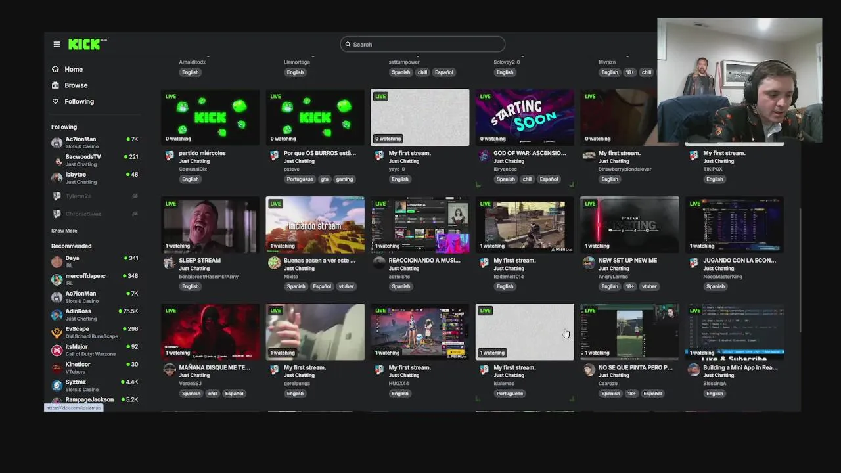This screenshot has height=473, width=841.
Task: Click ibbytee's avatar in the sidebar
Action: [x=57, y=178]
